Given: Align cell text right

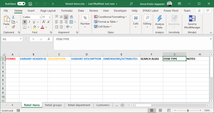Looking at the screenshot, I should tap(66, 22).
